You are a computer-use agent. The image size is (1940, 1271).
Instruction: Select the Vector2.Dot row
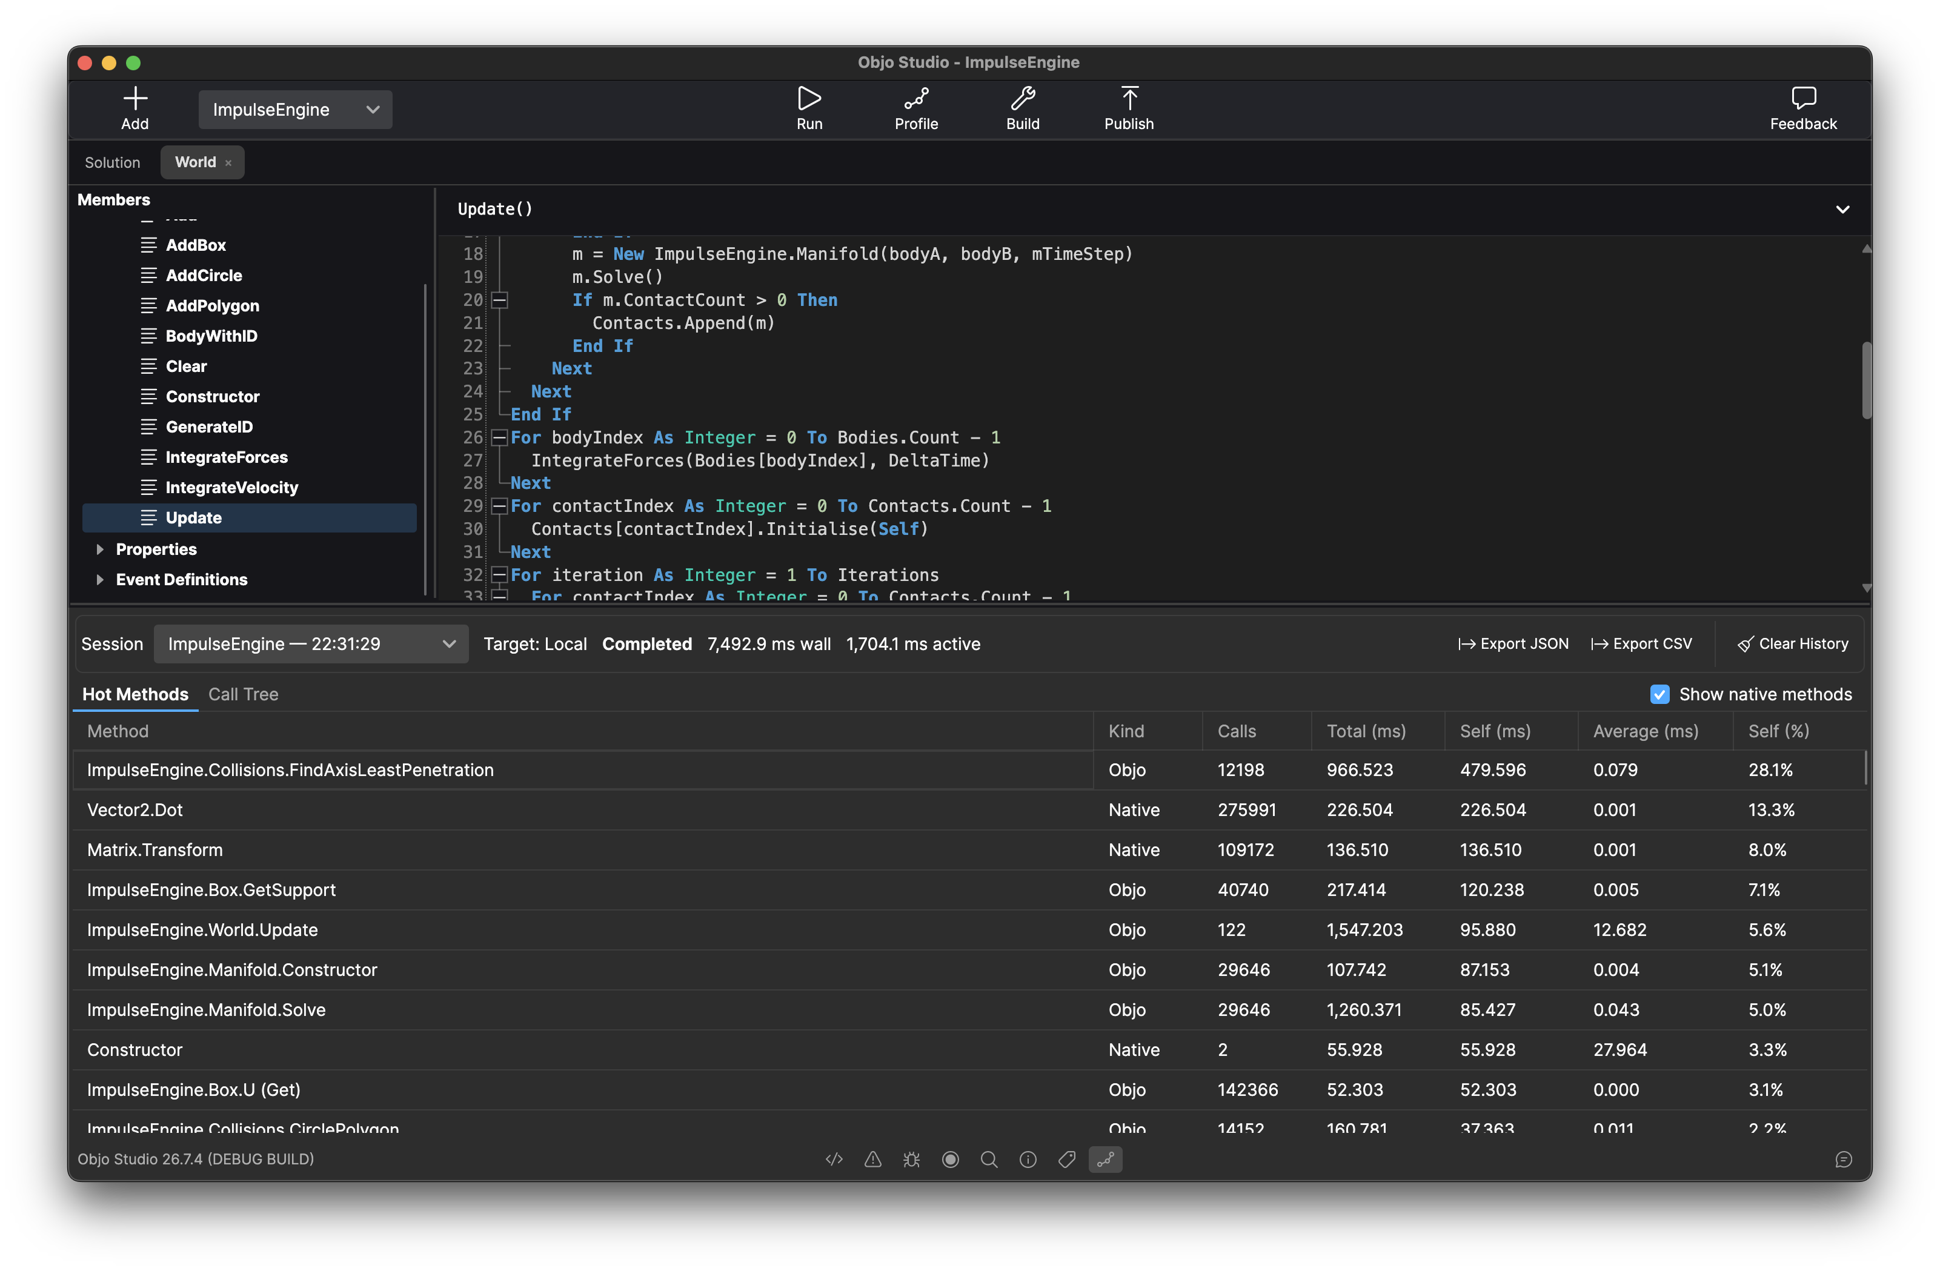[x=969, y=809]
